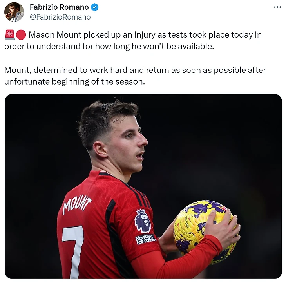Click the MOUNT name on the jersey
Viewport: 286px width, 282px height.
tap(77, 205)
